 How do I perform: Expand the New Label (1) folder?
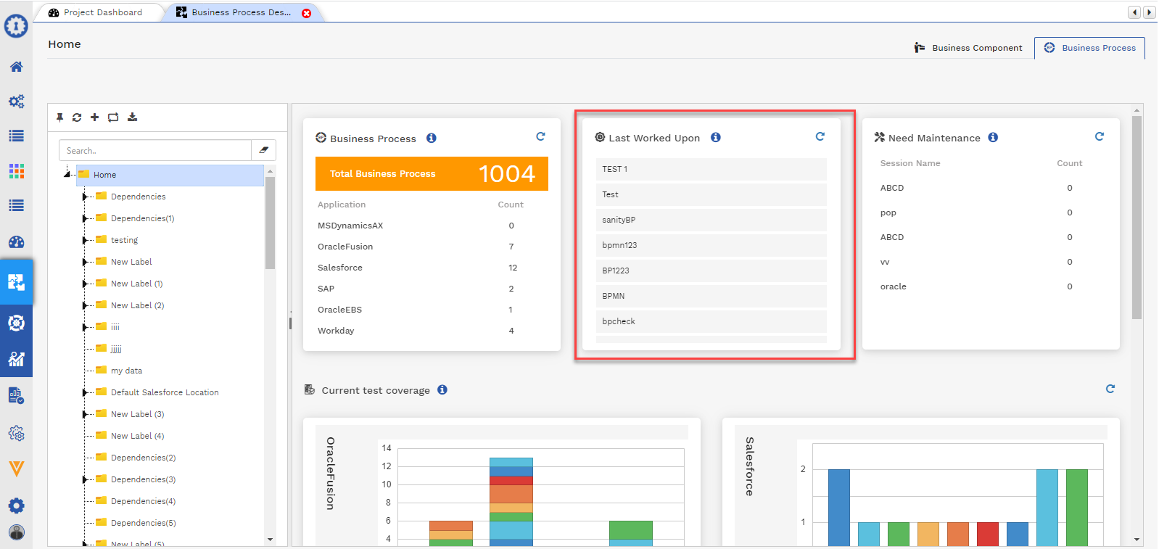click(84, 284)
